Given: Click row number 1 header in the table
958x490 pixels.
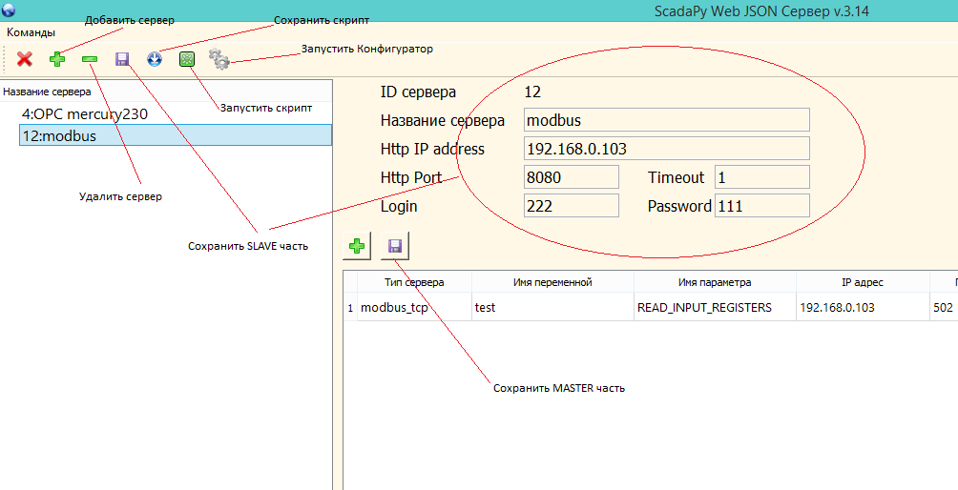Looking at the screenshot, I should click(x=350, y=308).
